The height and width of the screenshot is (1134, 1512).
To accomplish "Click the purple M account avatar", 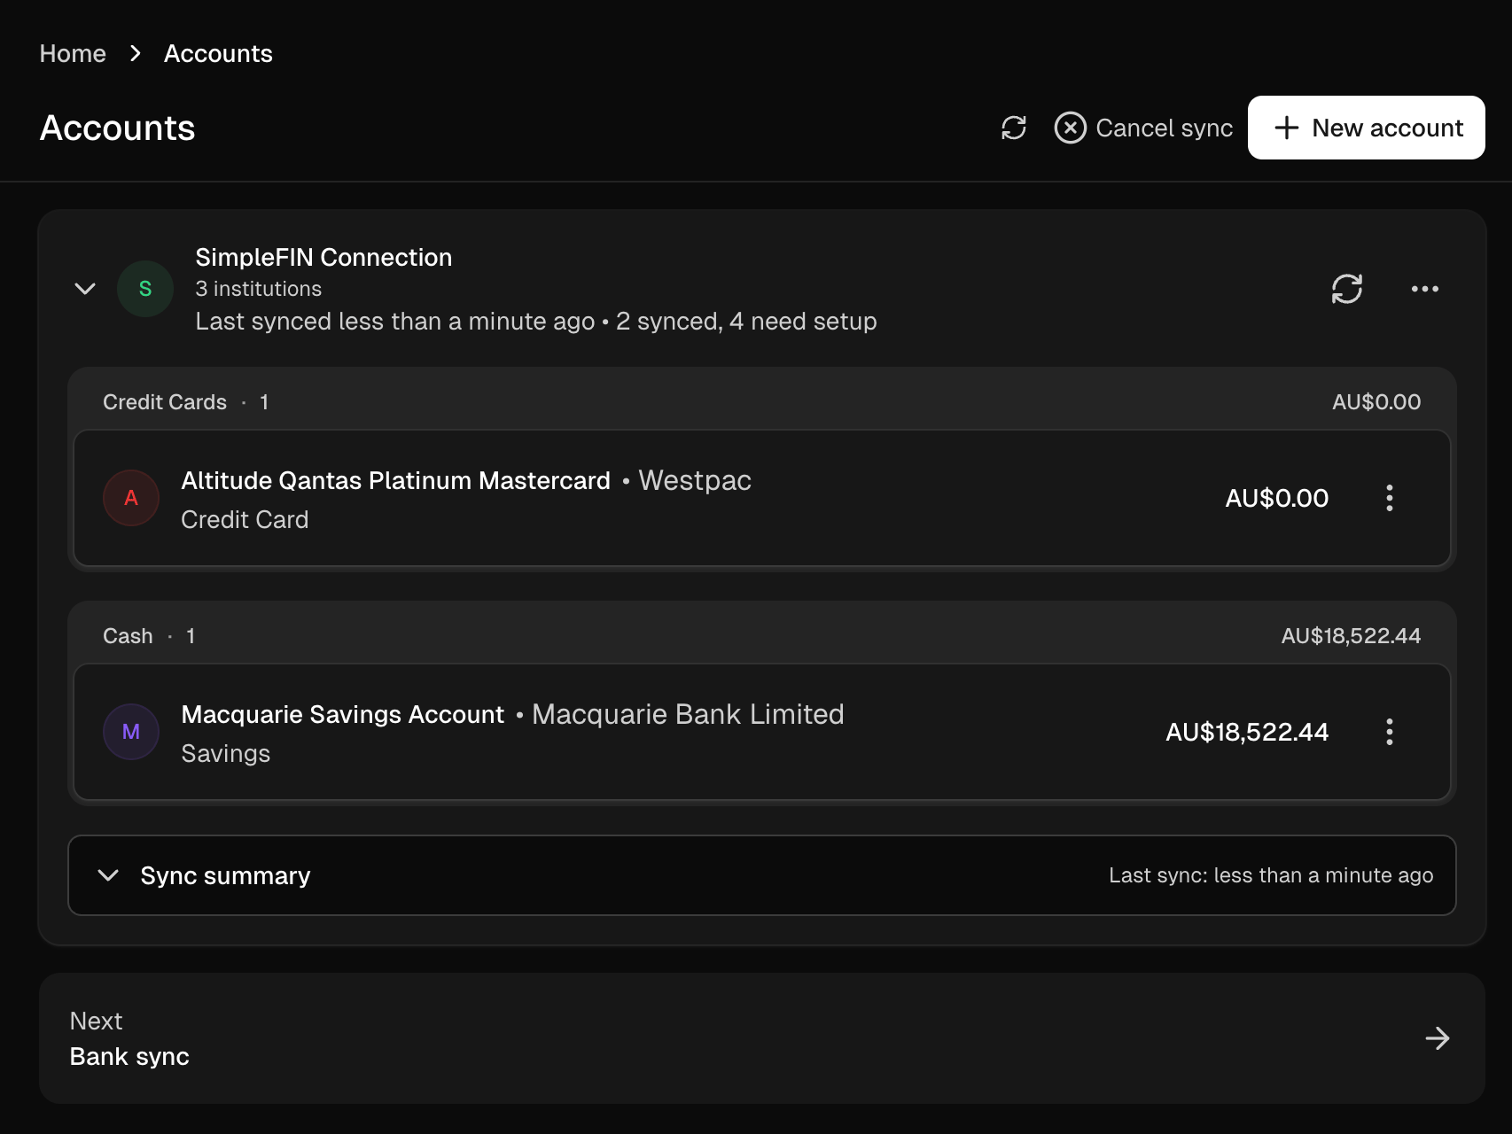I will pos(131,732).
